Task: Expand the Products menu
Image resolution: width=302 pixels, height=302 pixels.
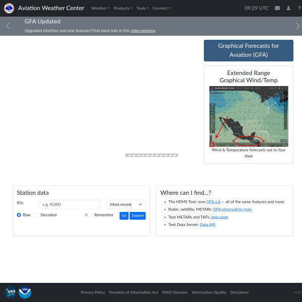Action: [x=123, y=8]
